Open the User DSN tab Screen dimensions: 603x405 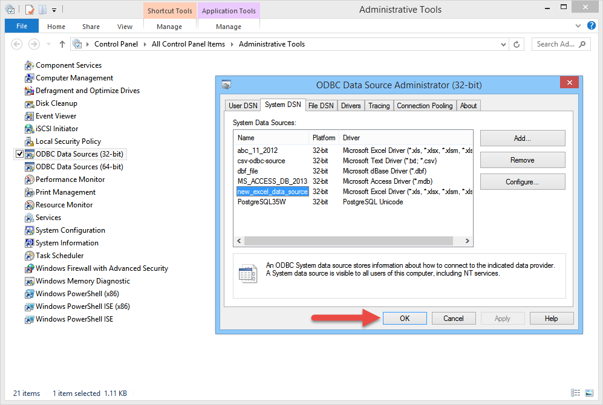coord(243,106)
